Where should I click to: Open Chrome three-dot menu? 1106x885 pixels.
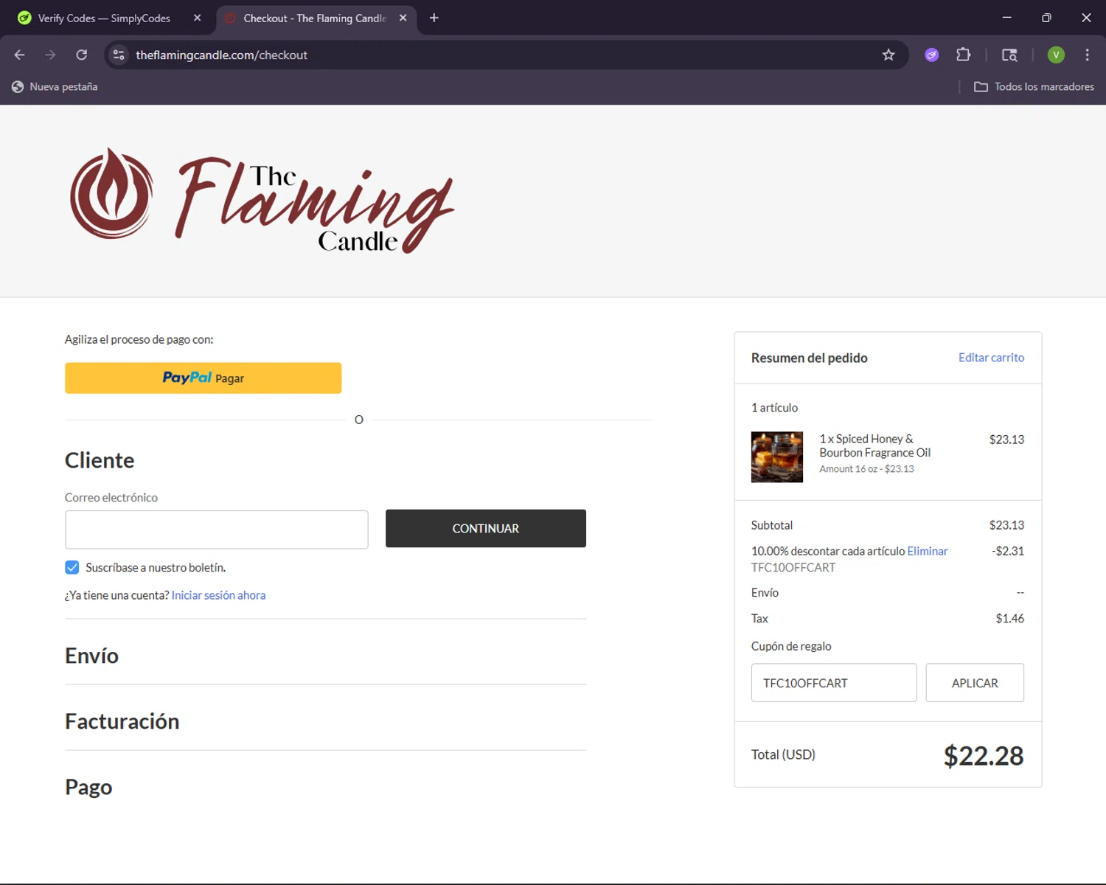coord(1087,55)
